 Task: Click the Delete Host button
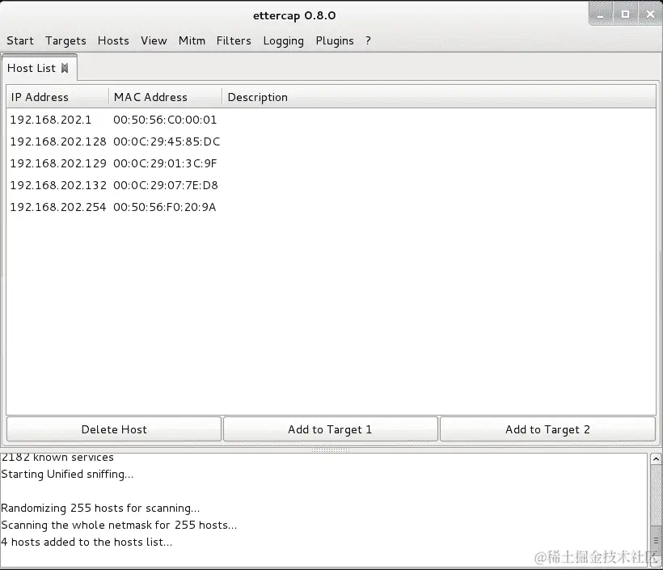pos(114,429)
